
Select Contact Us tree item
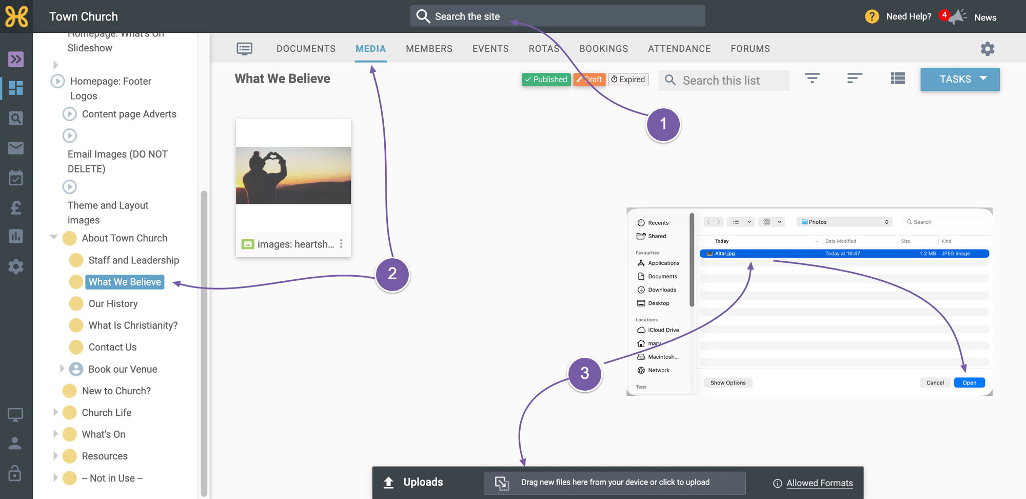pyautogui.click(x=112, y=347)
